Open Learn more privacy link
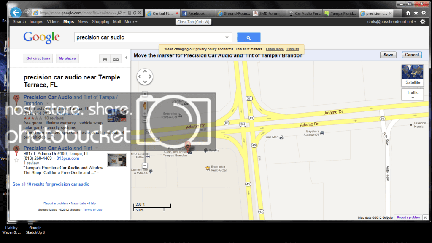 (x=275, y=49)
